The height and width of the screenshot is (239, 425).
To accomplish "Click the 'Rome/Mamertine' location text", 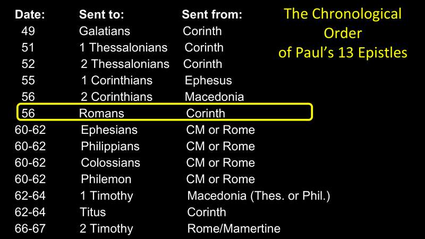I will point(234,229).
